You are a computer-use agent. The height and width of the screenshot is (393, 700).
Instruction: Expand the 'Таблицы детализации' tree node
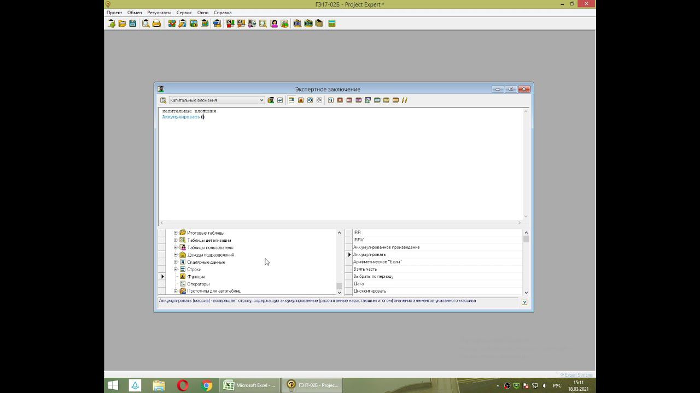click(x=176, y=240)
